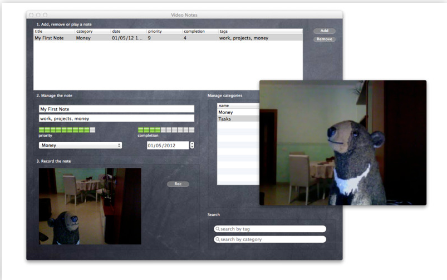The image size is (447, 280).
Task: Set the completion level indicator
Action: pos(166,130)
